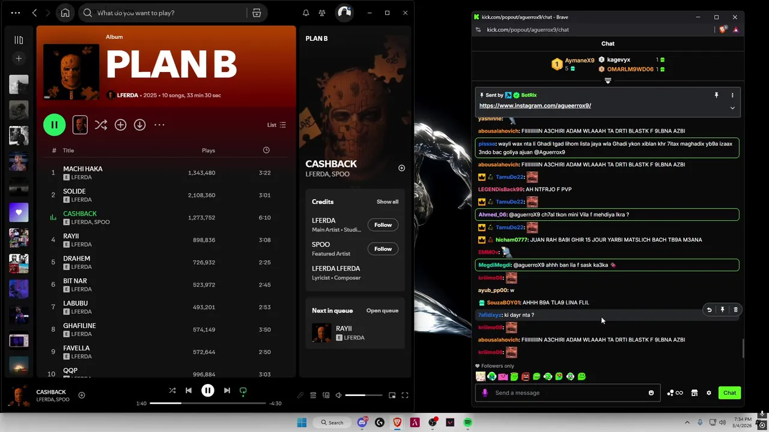Screen dimensions: 769x432
Task: Open the queue icon in player bar
Action: (313, 395)
